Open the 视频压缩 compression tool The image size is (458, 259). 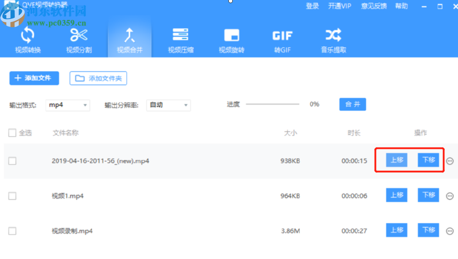180,40
